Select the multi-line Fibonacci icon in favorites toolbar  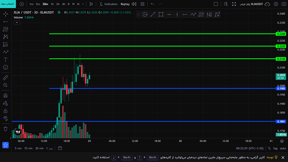(201, 15)
